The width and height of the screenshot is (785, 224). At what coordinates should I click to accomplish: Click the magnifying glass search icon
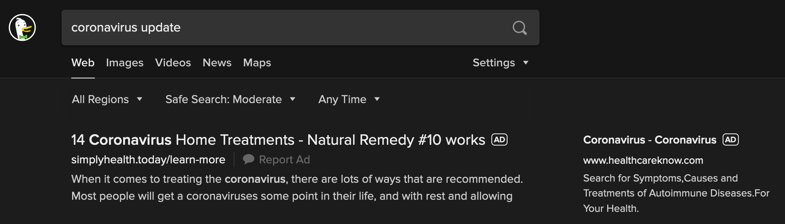519,27
